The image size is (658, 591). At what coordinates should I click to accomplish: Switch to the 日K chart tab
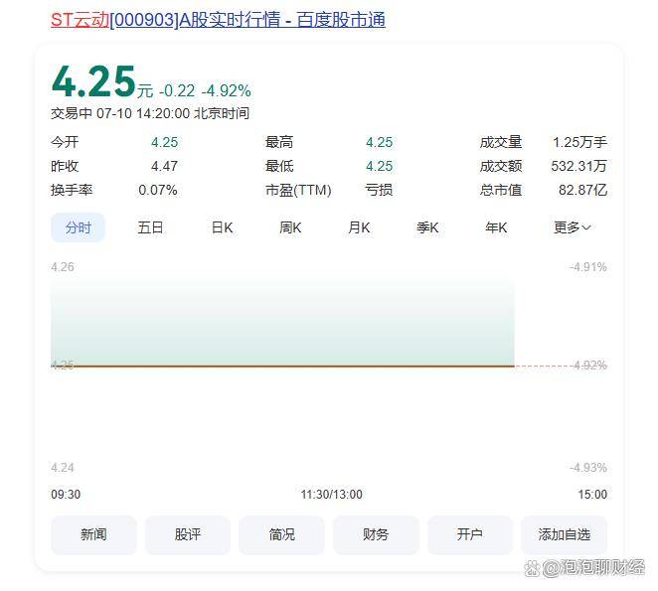[222, 227]
